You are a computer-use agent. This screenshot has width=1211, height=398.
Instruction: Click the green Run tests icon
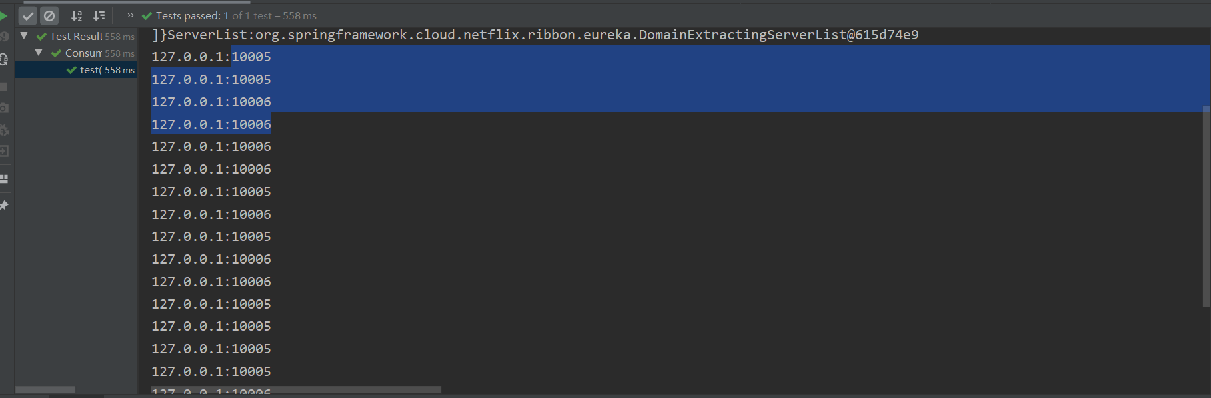click(3, 15)
